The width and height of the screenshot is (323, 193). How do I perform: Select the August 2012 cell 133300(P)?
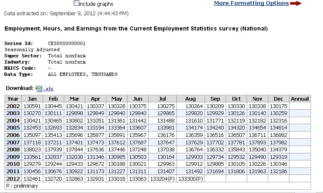pos(190,179)
